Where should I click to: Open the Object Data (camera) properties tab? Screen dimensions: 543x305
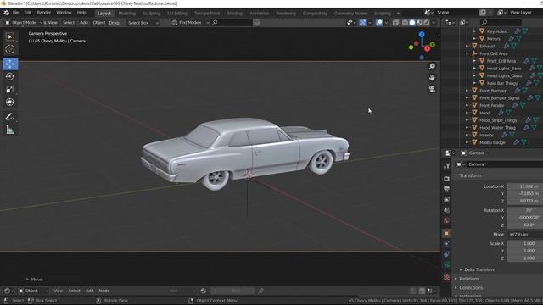click(x=446, y=264)
